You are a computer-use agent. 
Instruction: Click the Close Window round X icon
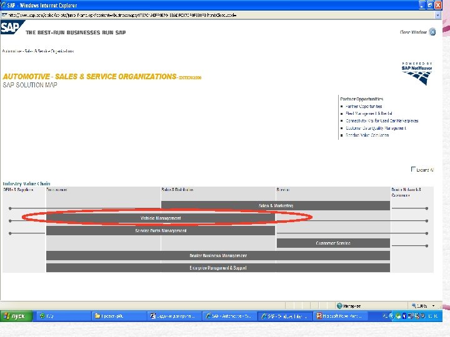432,32
